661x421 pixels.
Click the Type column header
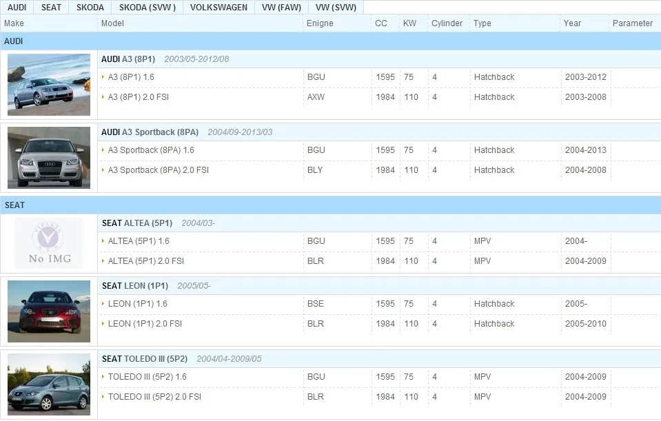pyautogui.click(x=482, y=23)
